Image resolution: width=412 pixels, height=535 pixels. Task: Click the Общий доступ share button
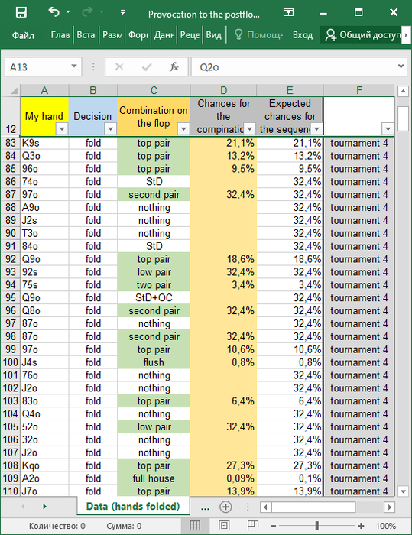click(x=362, y=35)
